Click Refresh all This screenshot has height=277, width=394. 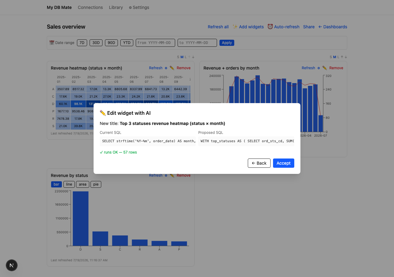coord(218,27)
